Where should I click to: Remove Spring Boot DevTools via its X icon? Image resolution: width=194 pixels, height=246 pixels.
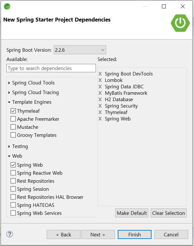pyautogui.click(x=100, y=74)
